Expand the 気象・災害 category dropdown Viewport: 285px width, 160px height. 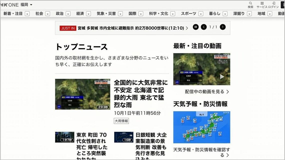120,14
